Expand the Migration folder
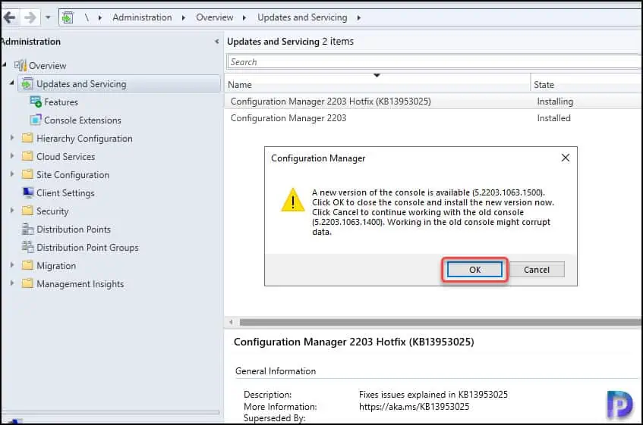This screenshot has width=643, height=425. click(x=12, y=265)
